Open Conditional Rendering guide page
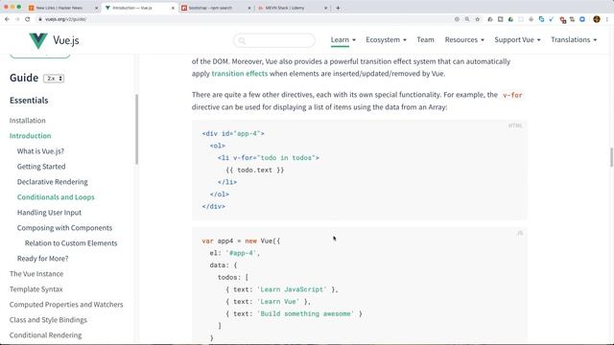614x345 pixels. pyautogui.click(x=45, y=335)
